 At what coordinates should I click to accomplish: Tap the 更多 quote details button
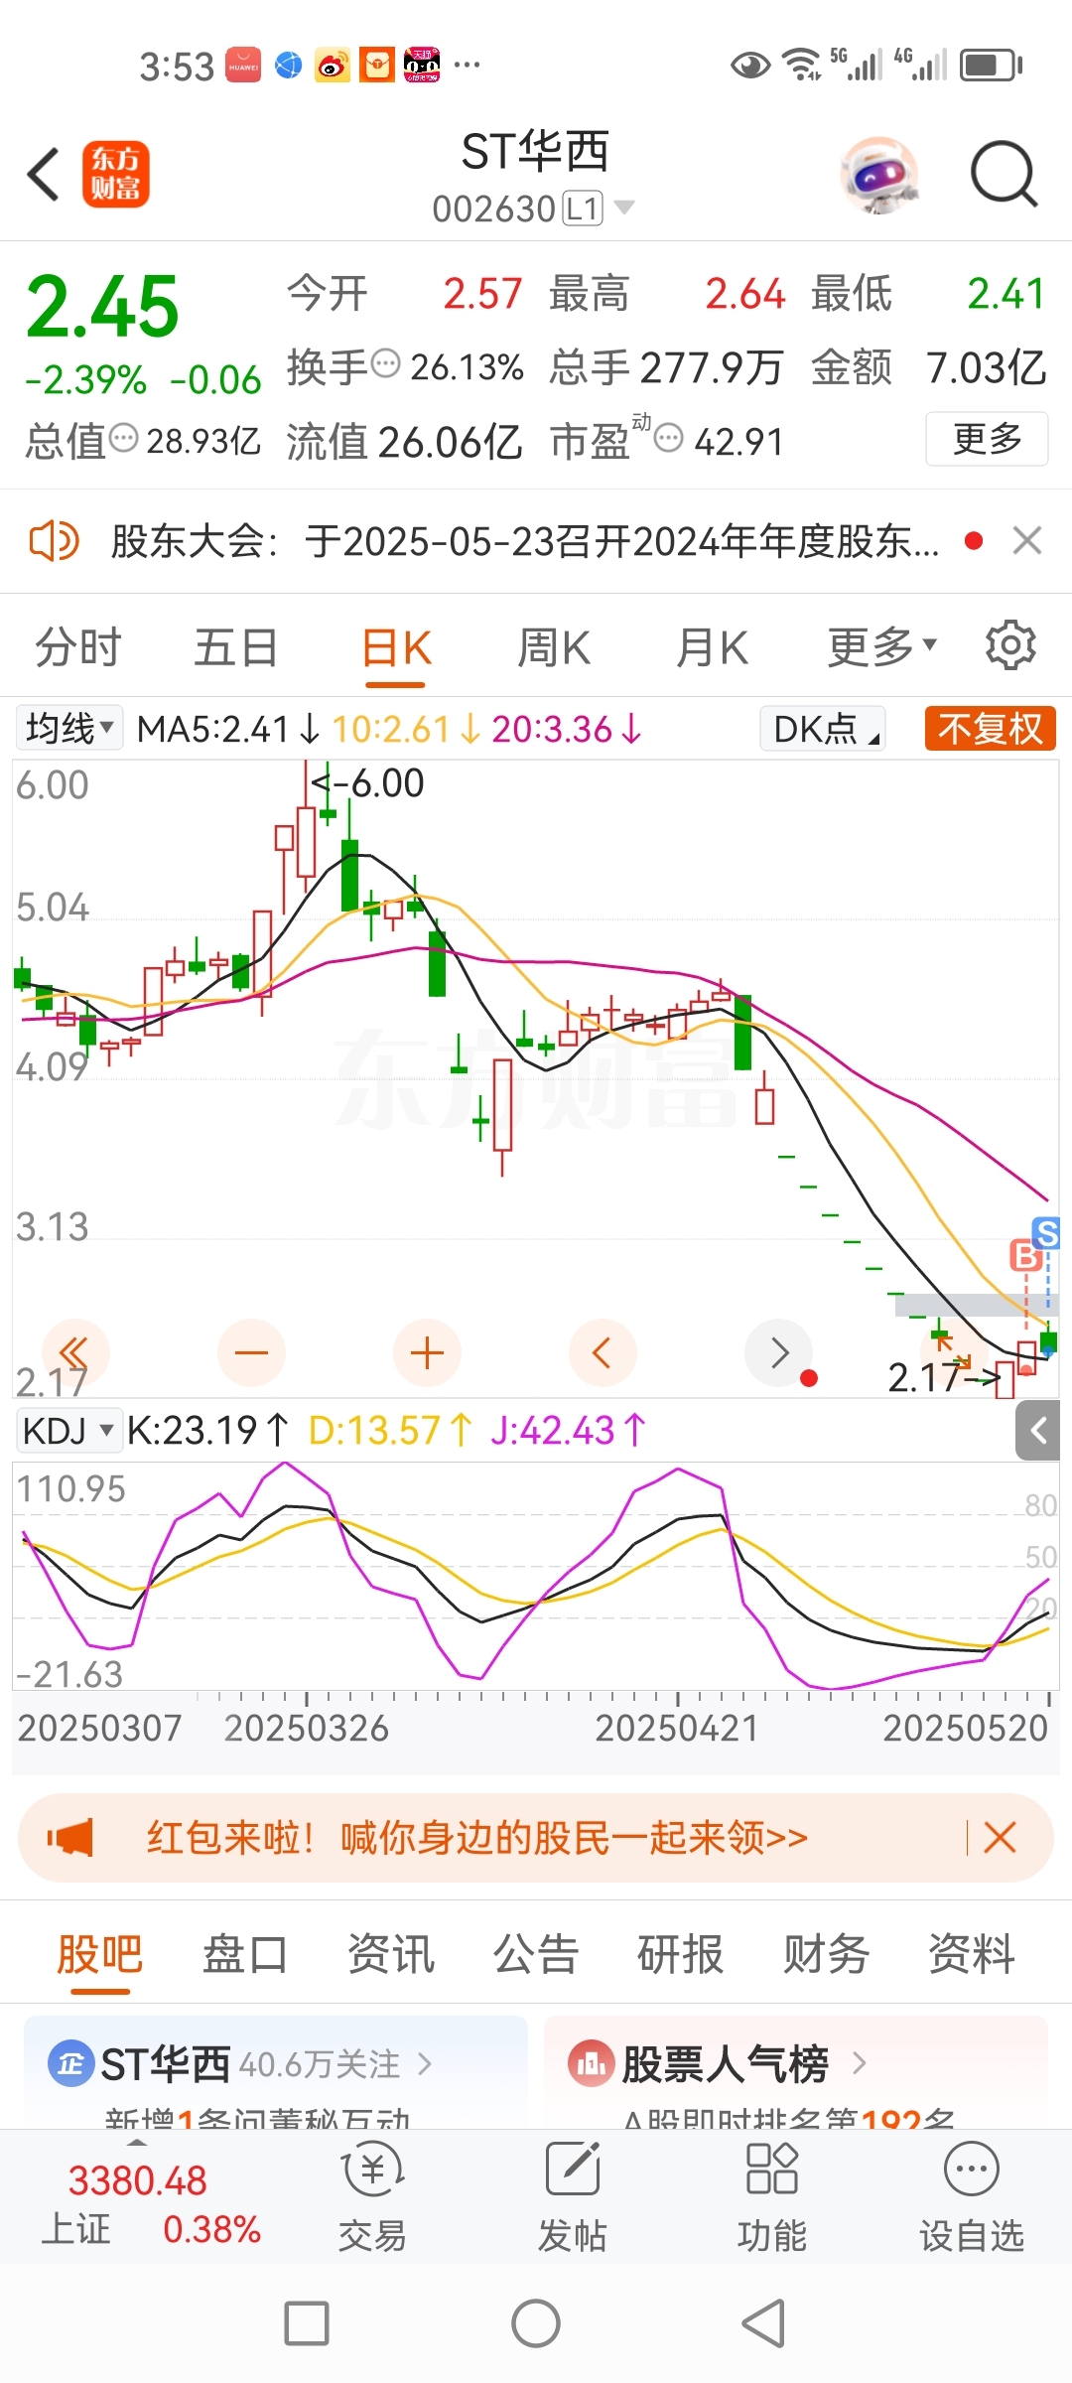tap(987, 439)
